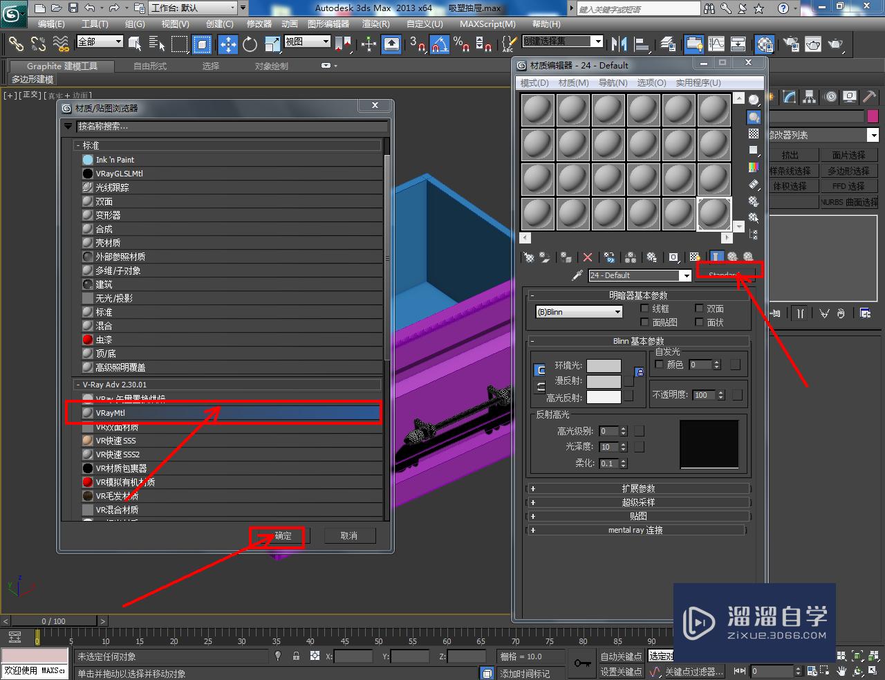Click the Unlink Selection tool

(38, 44)
